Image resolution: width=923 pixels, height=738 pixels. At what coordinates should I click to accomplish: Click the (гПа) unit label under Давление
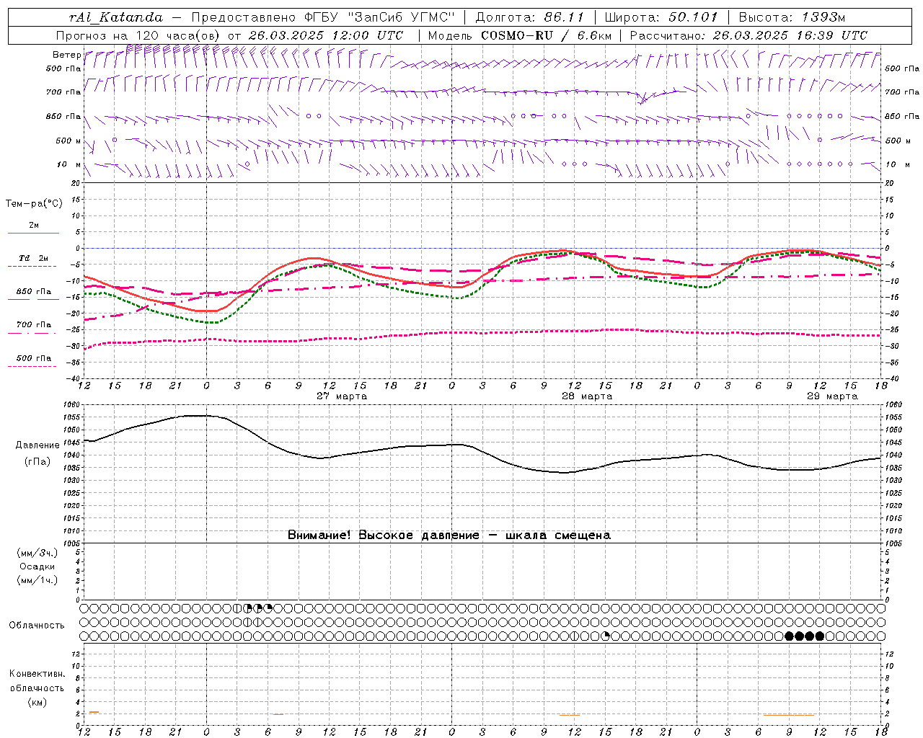tap(37, 461)
